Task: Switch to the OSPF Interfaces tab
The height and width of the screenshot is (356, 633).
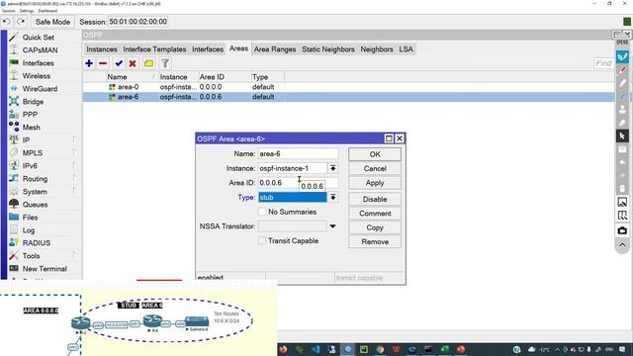Action: click(x=208, y=49)
